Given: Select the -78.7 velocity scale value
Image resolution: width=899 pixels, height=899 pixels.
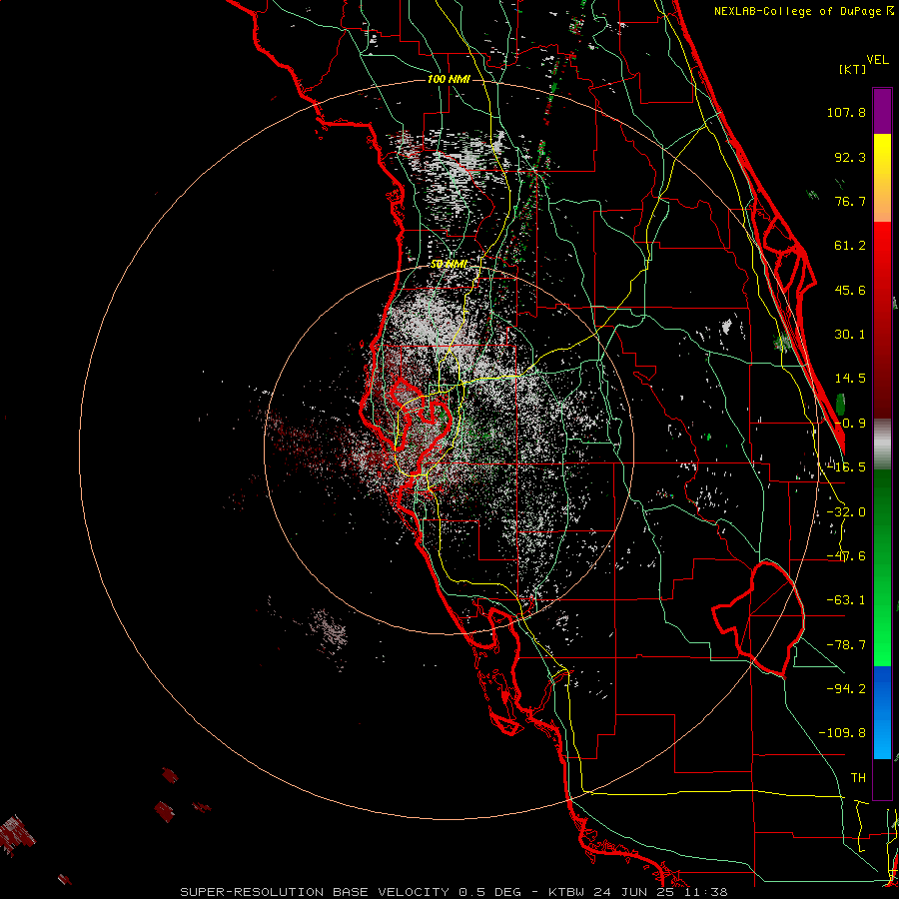Looking at the screenshot, I should tap(846, 645).
